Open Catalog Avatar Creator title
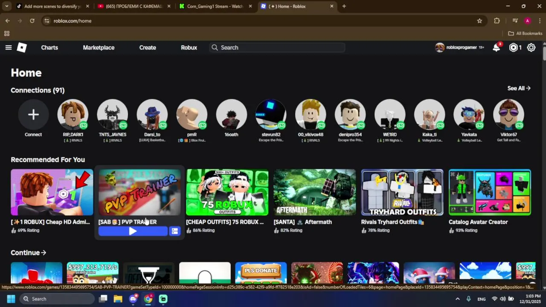 coord(478,222)
